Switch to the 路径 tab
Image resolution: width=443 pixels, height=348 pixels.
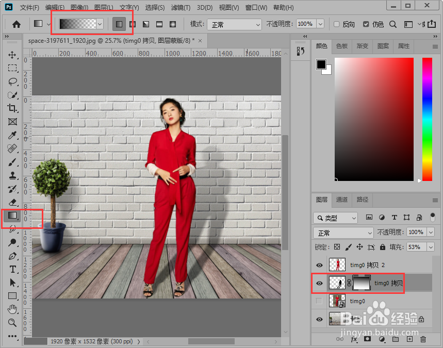363,200
